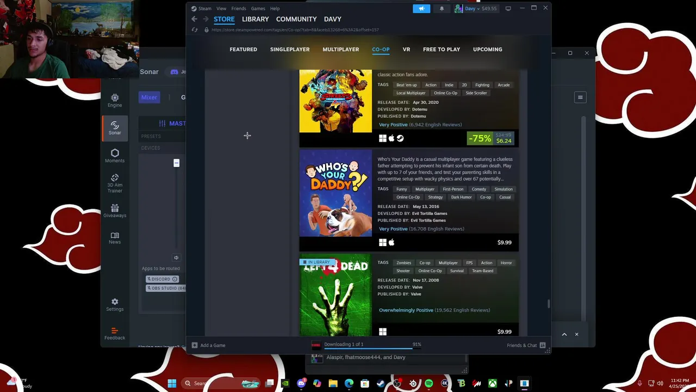696x392 pixels.
Task: Open Microsoft Edge from the taskbar
Action: tap(349, 383)
